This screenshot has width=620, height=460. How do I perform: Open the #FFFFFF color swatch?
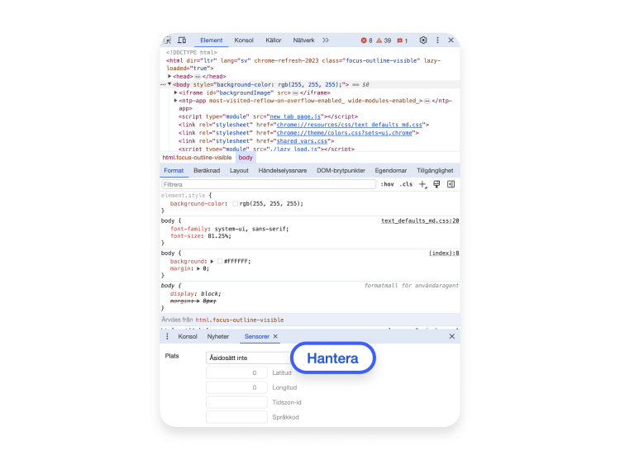click(x=220, y=262)
